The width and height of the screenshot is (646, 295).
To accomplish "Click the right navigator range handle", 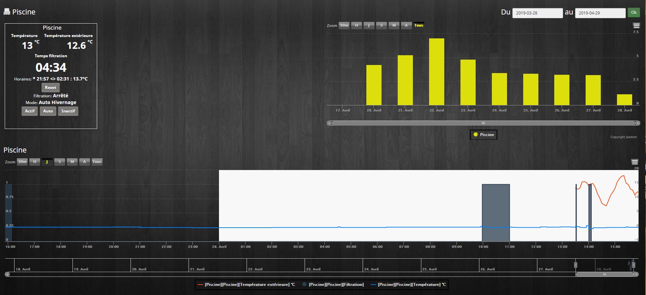I will click(x=634, y=265).
